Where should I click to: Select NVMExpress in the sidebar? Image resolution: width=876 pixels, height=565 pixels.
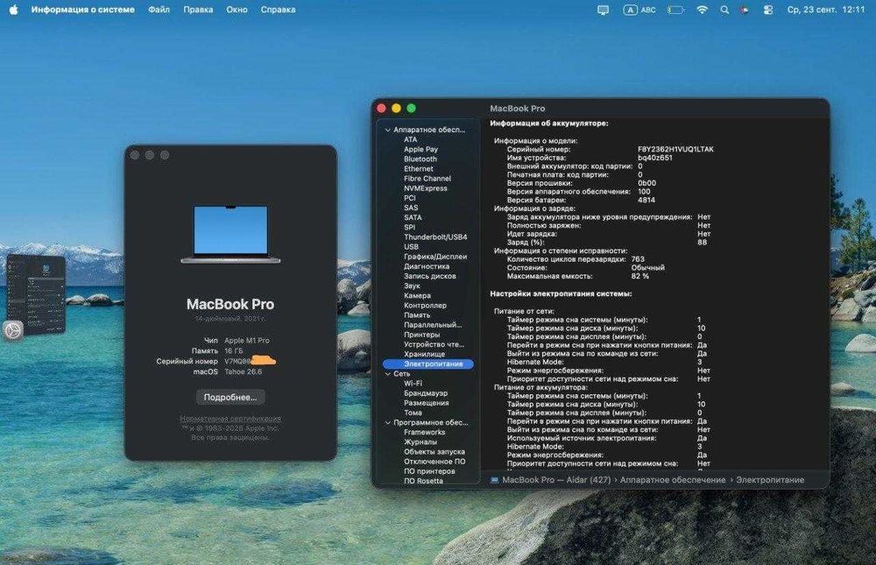425,188
